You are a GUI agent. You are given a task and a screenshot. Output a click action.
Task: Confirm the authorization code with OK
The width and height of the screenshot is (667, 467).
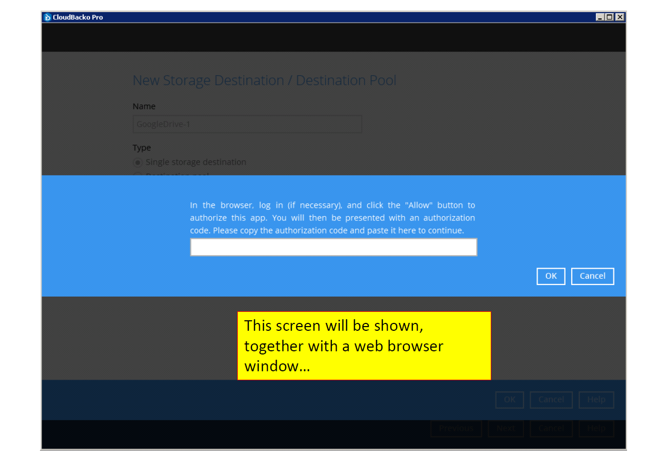(x=551, y=276)
